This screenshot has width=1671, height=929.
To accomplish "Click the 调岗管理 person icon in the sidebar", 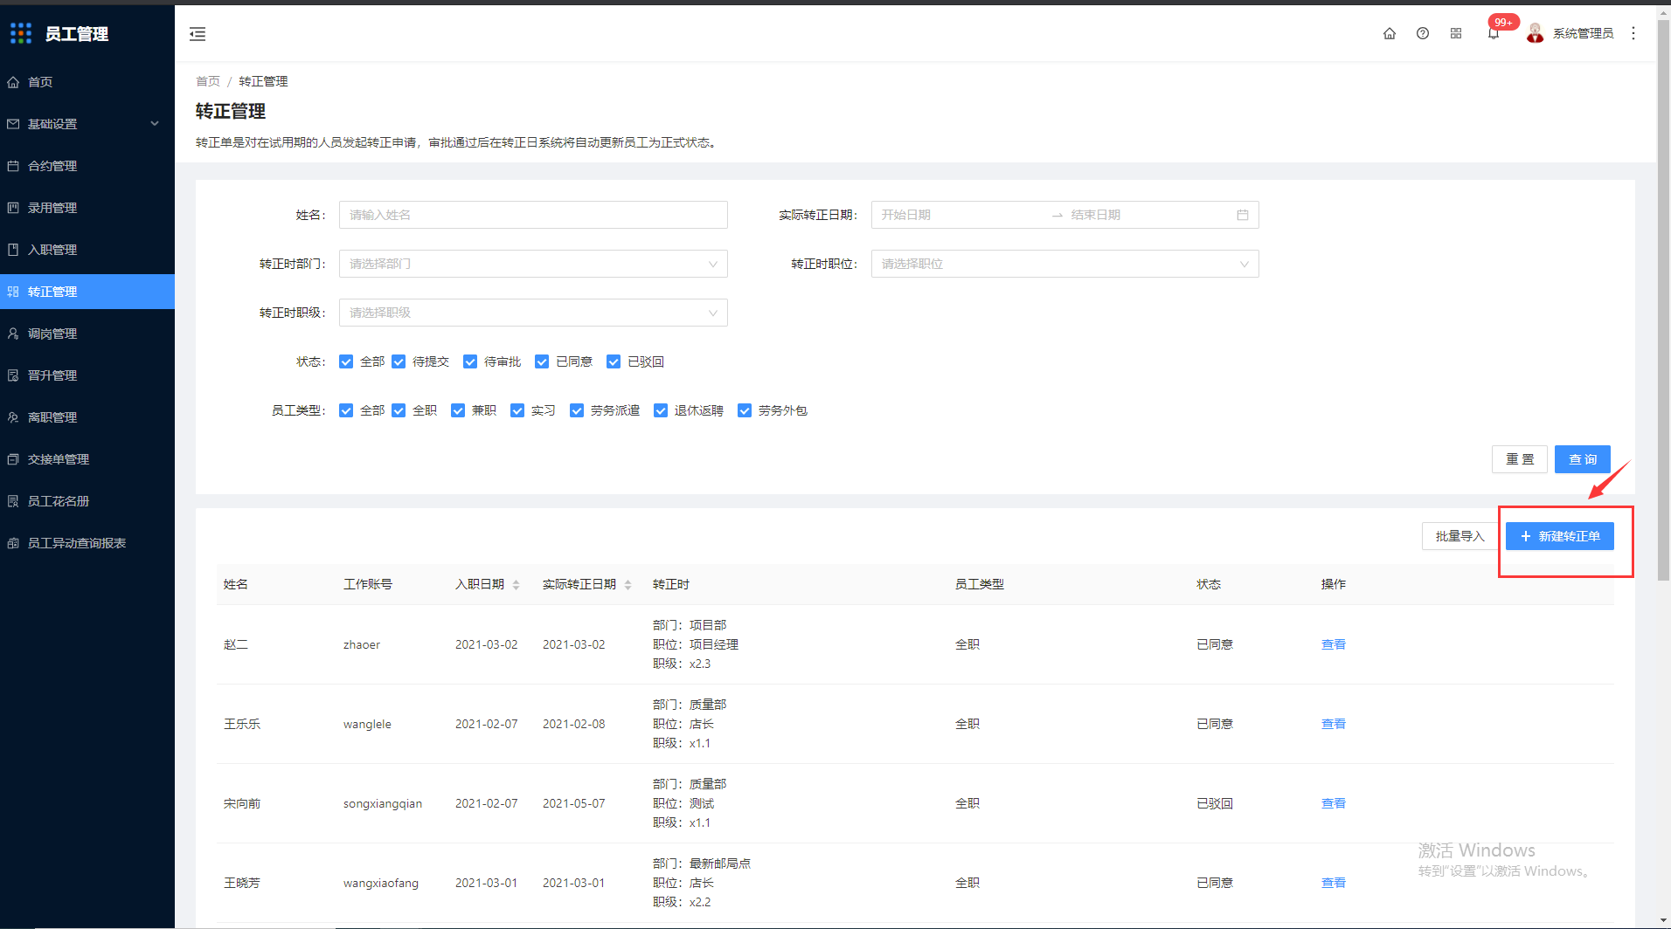I will [13, 334].
